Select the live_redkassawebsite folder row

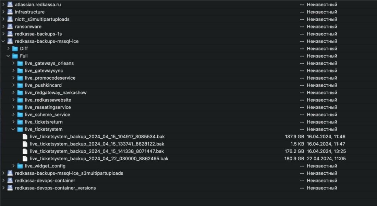click(48, 100)
